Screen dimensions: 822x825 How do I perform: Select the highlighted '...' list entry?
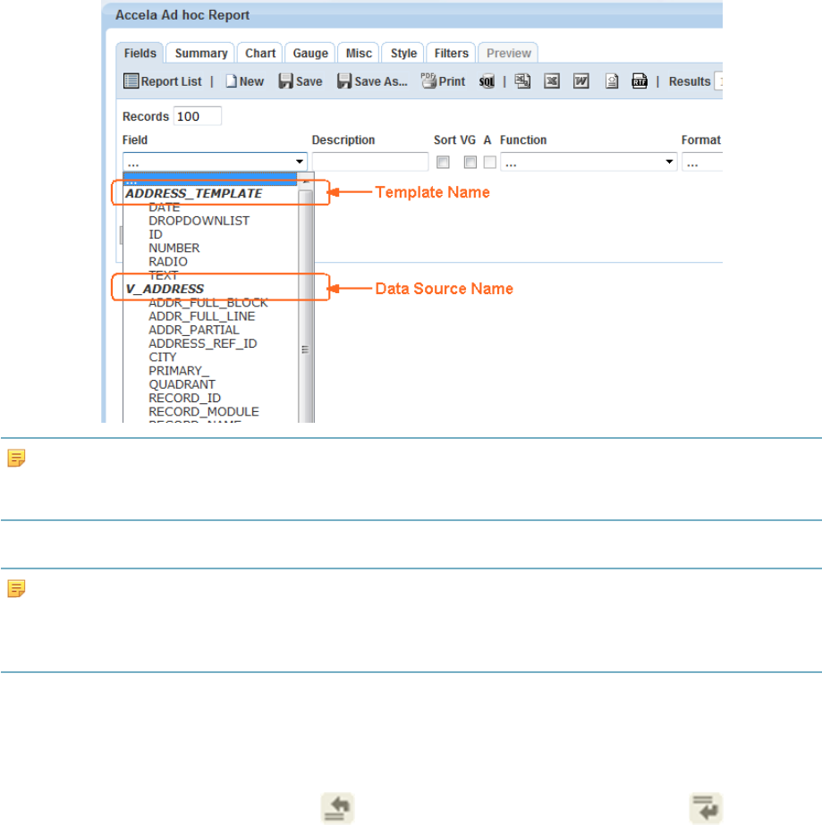tap(210, 180)
